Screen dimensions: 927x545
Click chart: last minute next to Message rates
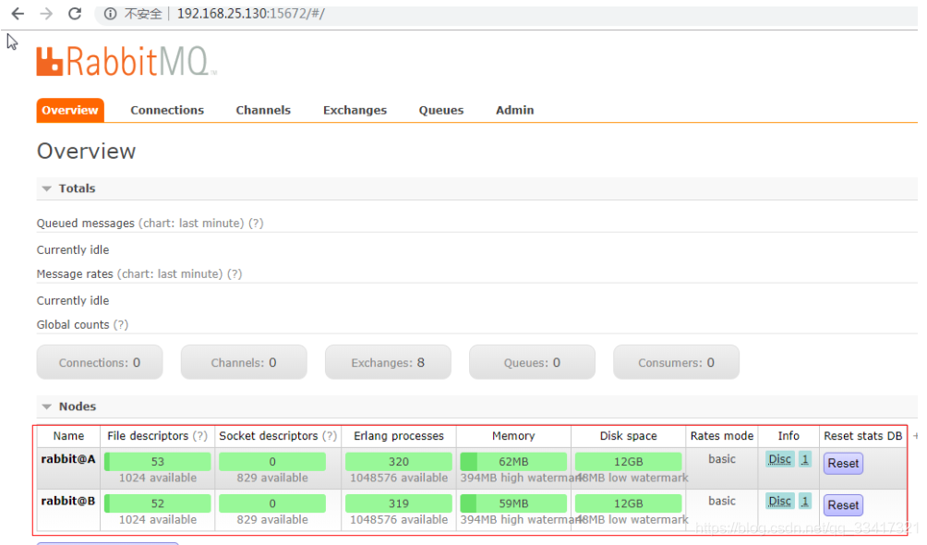pyautogui.click(x=170, y=274)
